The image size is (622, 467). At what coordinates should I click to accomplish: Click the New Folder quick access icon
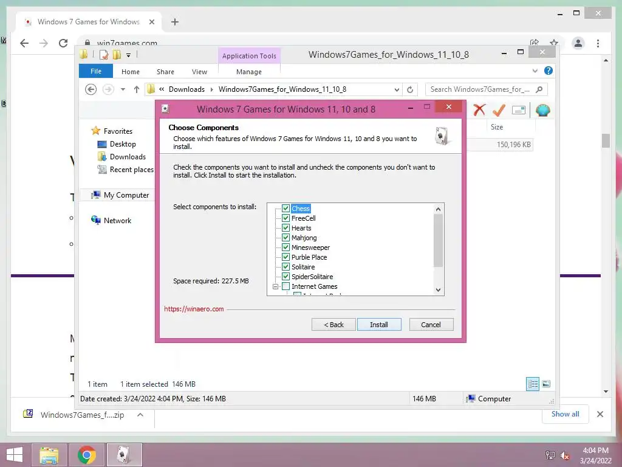[117, 55]
